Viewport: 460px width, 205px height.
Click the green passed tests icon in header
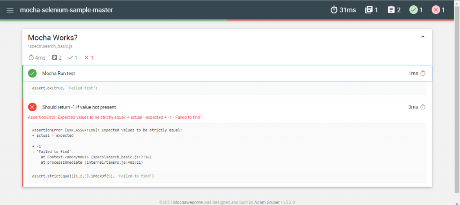pos(413,10)
